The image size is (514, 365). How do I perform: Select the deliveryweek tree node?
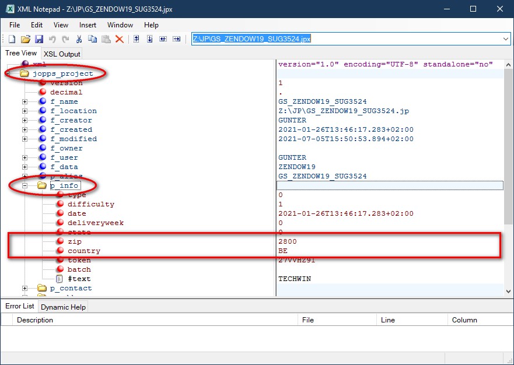coord(96,223)
